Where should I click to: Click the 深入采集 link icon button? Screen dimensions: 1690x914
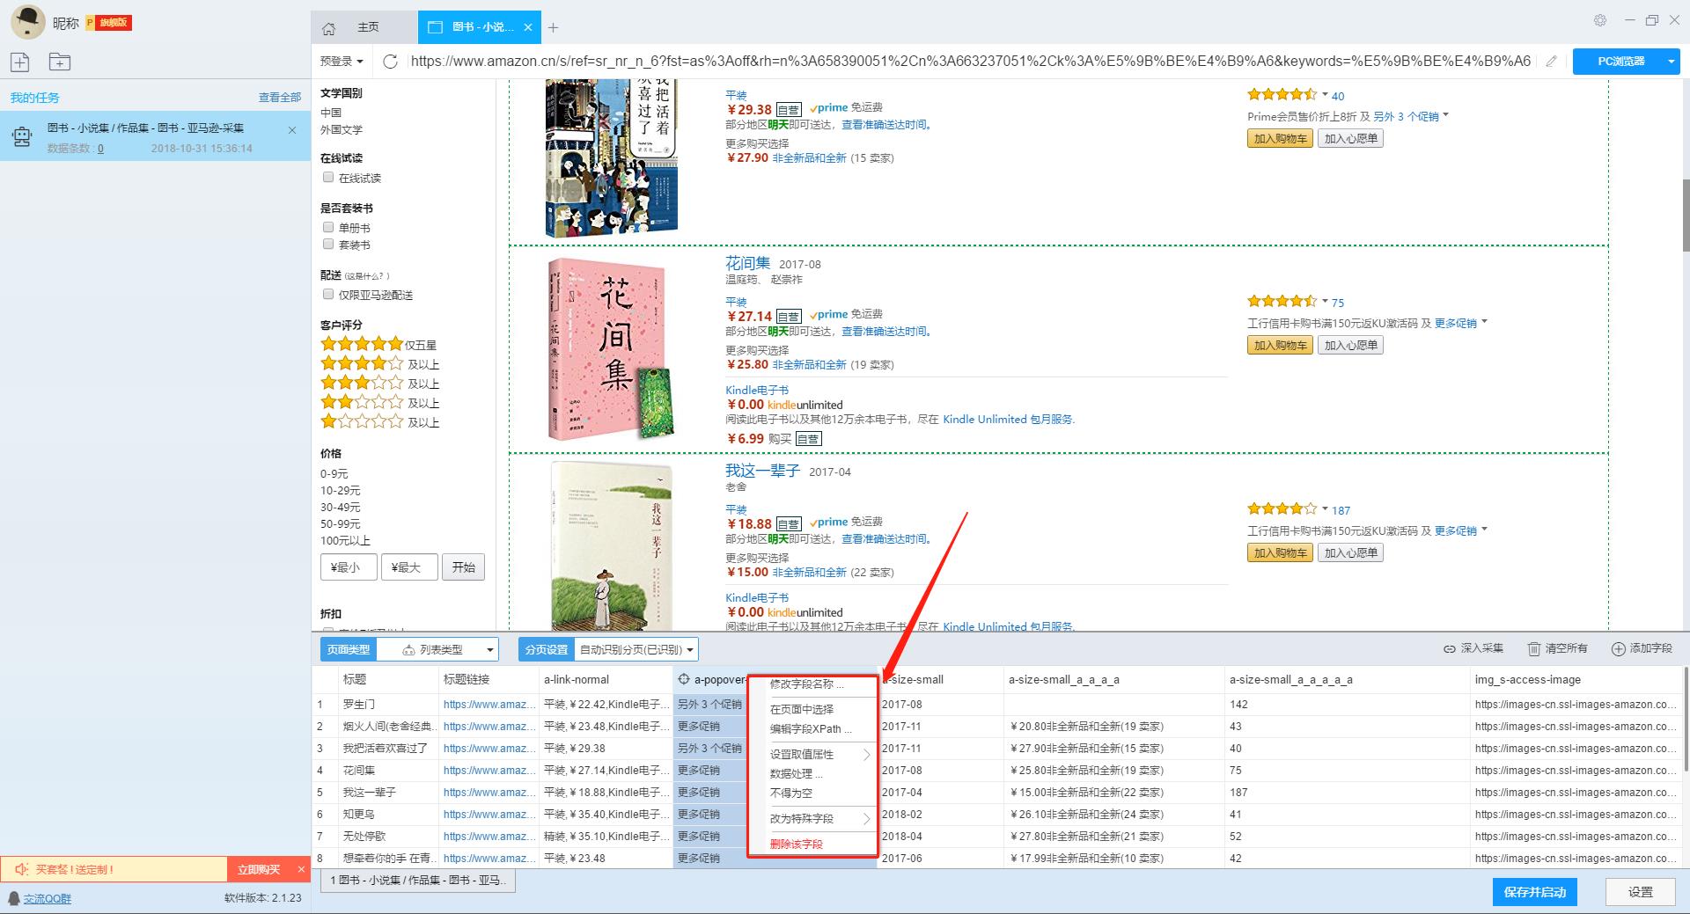click(1449, 648)
